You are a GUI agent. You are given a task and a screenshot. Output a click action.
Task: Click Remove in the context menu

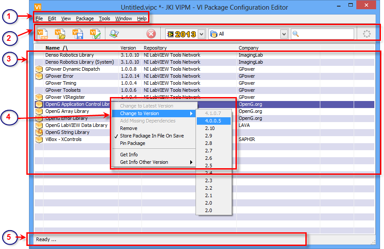click(128, 128)
